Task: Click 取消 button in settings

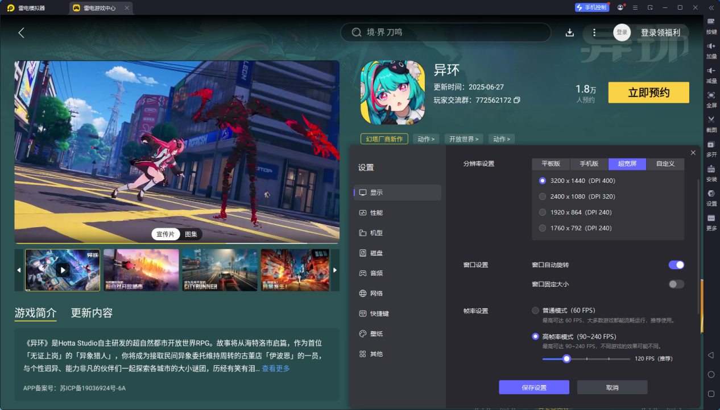Action: pos(612,387)
